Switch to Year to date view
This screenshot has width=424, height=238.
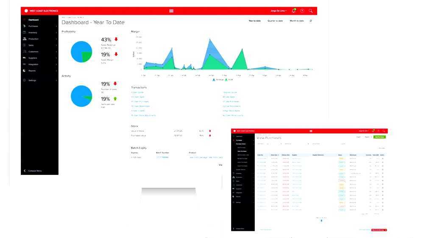pos(255,21)
